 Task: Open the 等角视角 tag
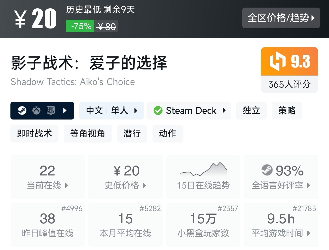87,134
